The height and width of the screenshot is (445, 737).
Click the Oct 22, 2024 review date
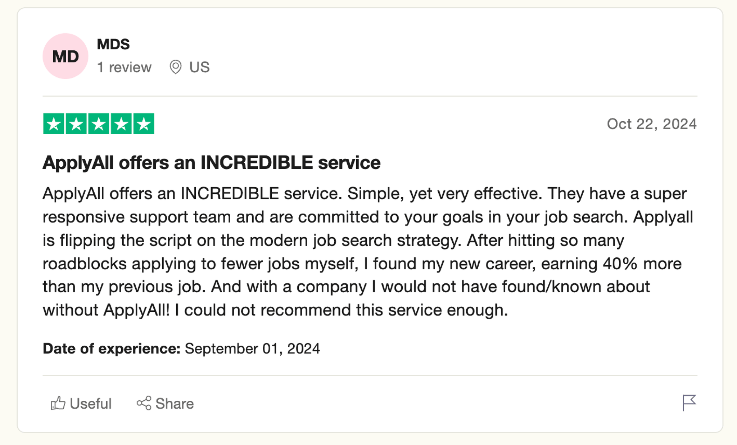tap(652, 124)
